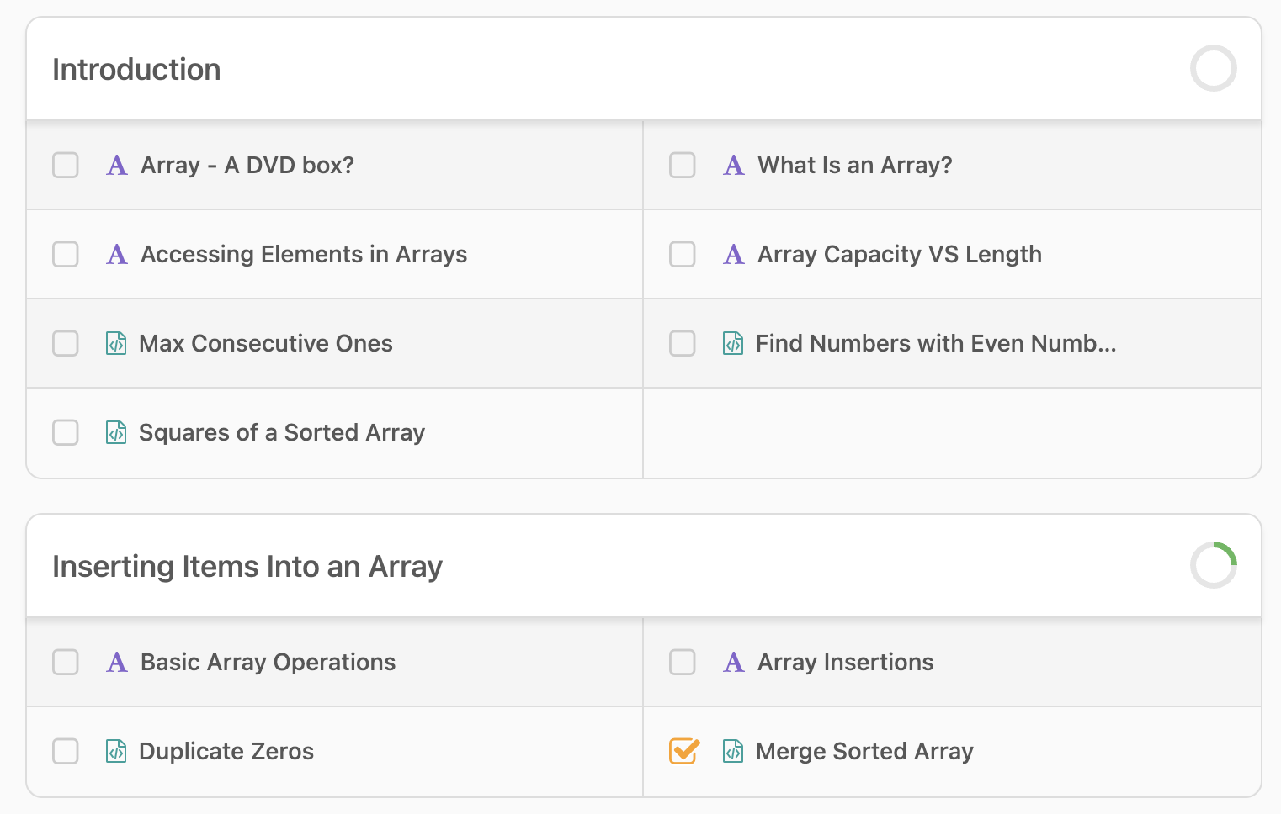Click the Inserting Items progress ring
The height and width of the screenshot is (814, 1281).
(1213, 565)
